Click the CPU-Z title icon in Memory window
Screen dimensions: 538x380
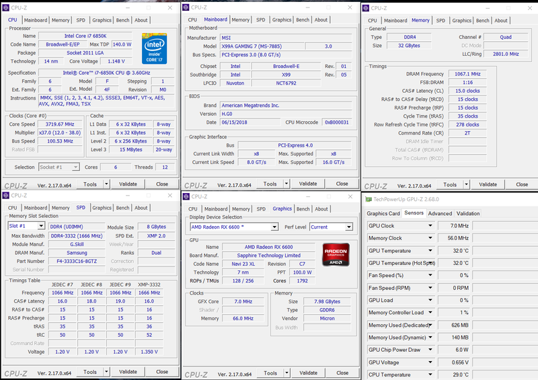tap(366, 8)
